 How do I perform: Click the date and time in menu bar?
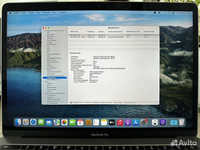click(183, 13)
